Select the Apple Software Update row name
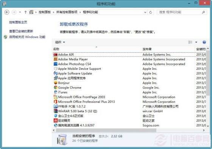This screenshot has width=212, height=149. [x=75, y=74]
